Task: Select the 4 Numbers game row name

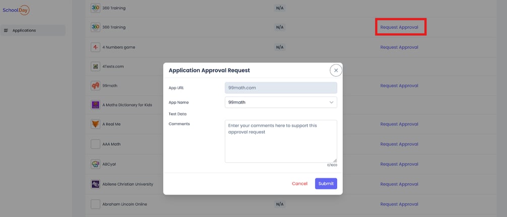Action: click(x=119, y=47)
